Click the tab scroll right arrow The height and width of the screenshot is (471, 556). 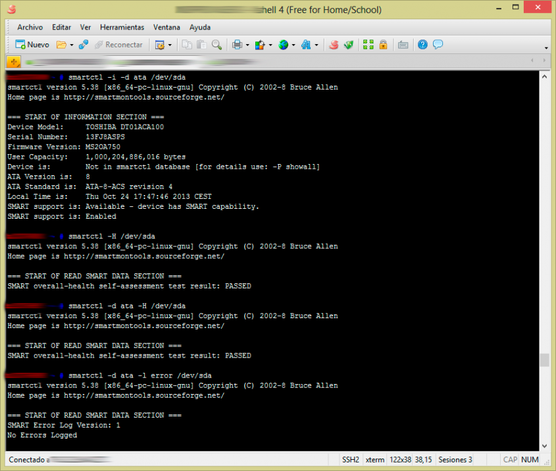click(544, 61)
